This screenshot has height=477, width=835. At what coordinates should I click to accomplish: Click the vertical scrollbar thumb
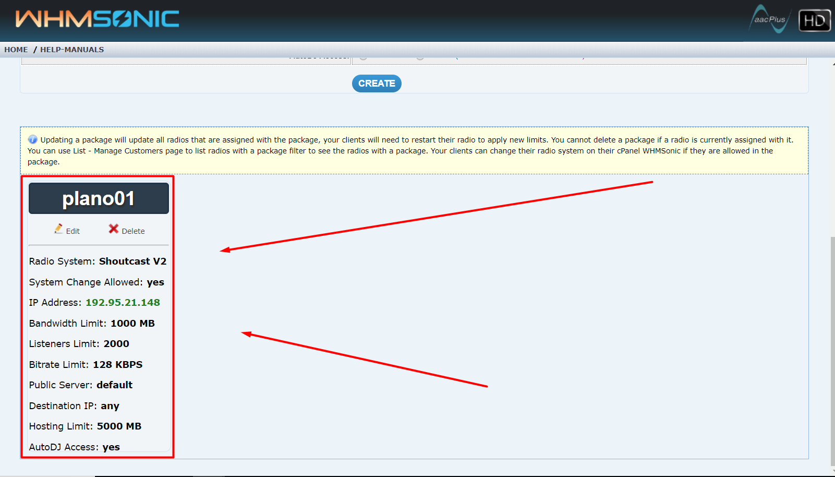click(832, 350)
